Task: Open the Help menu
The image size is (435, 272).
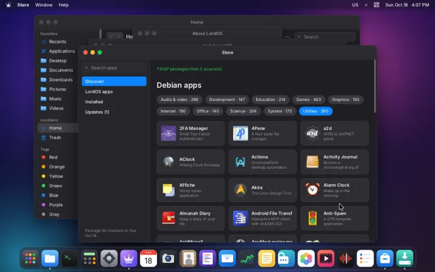Action: (x=63, y=5)
